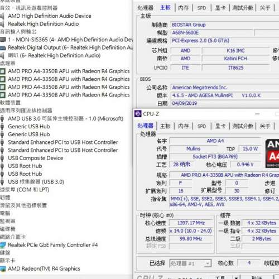
Task: Click the 99.80 MHz bus speed value
Action: coord(191,239)
